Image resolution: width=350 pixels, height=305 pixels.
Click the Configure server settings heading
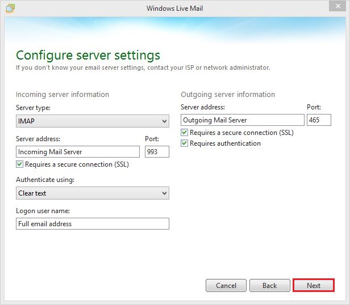88,55
